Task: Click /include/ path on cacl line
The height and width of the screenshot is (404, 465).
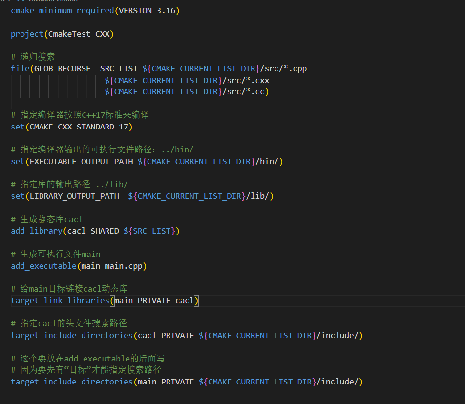Action: click(338, 336)
